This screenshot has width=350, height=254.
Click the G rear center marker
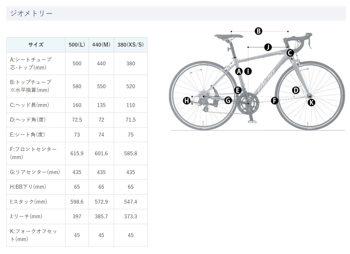coord(228,100)
